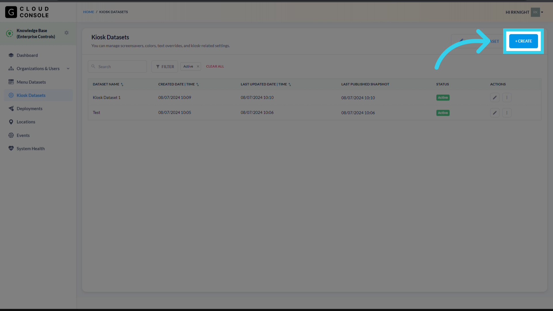Screen dimensions: 553x311
Task: Click the Deployments paper plane icon
Action: pyautogui.click(x=11, y=109)
